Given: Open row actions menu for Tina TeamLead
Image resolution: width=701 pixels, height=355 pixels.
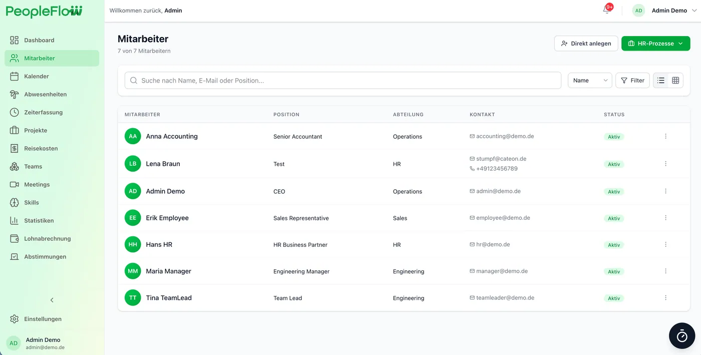Looking at the screenshot, I should 665,297.
